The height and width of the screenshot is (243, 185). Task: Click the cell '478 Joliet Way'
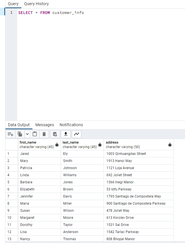139,211
